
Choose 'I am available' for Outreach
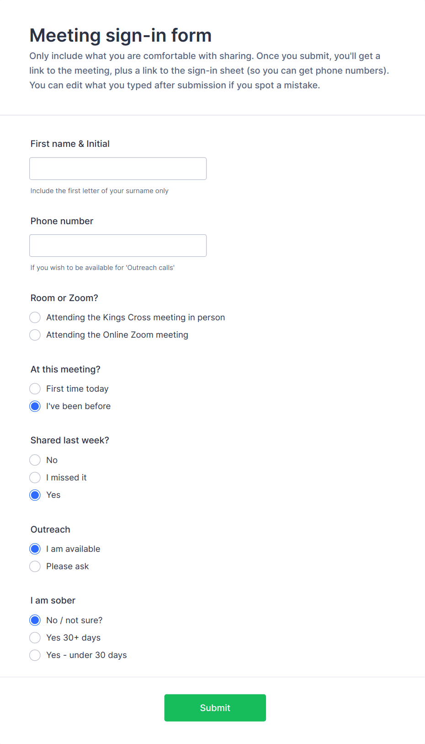click(x=35, y=549)
